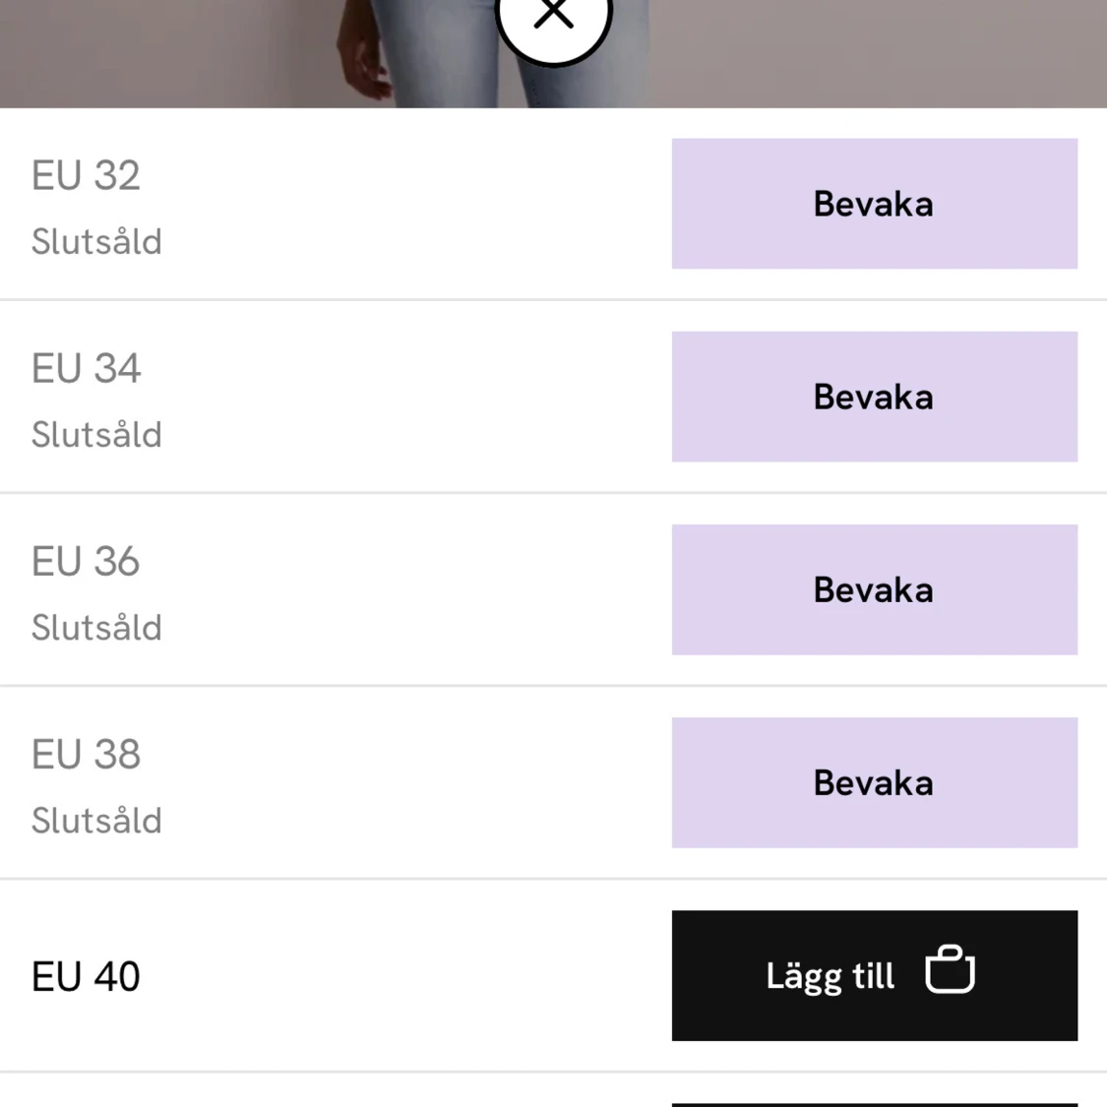Pick the EU 36 size label

87,561
